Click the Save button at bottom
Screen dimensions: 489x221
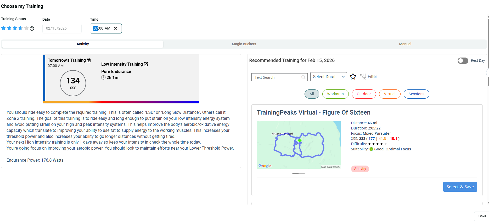pos(482,216)
